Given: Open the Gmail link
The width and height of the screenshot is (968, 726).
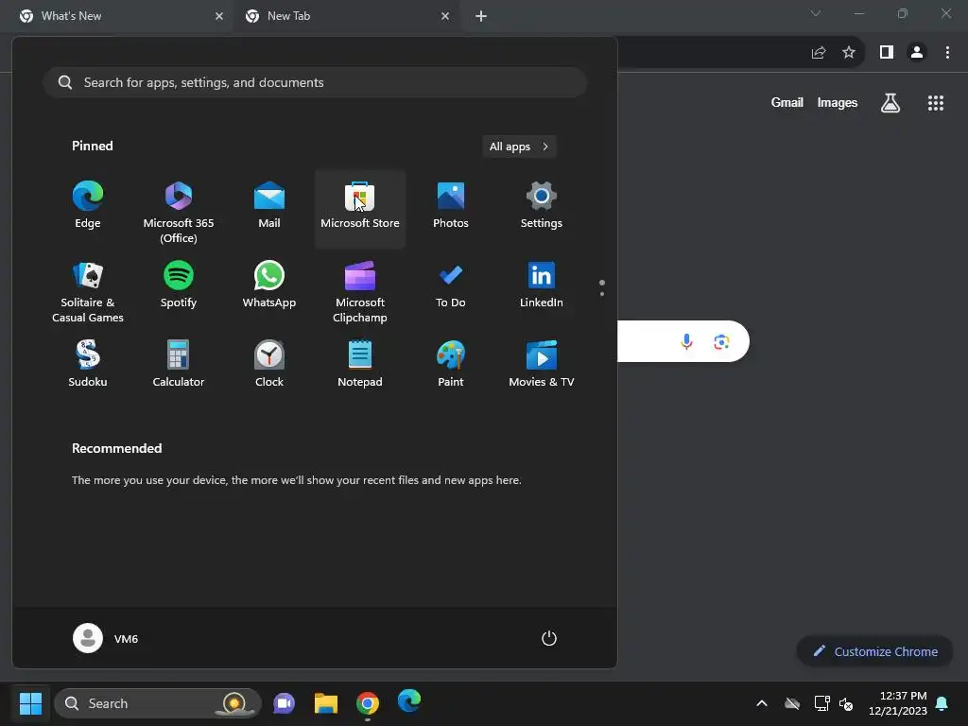Looking at the screenshot, I should [x=786, y=102].
